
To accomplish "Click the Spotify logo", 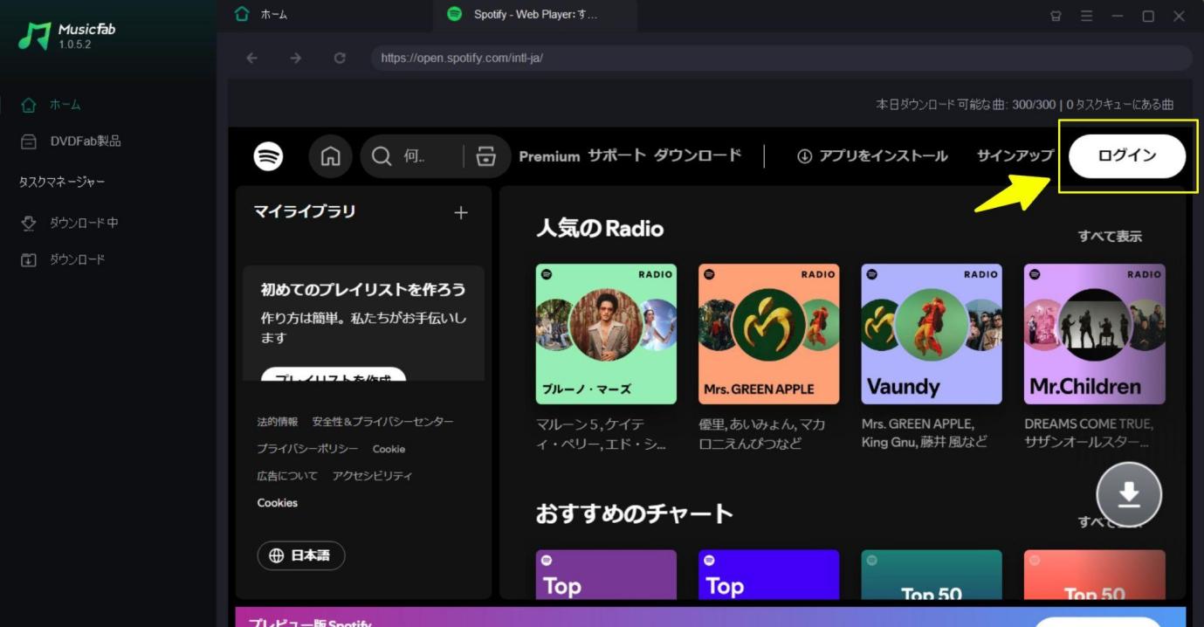I will pos(268,157).
